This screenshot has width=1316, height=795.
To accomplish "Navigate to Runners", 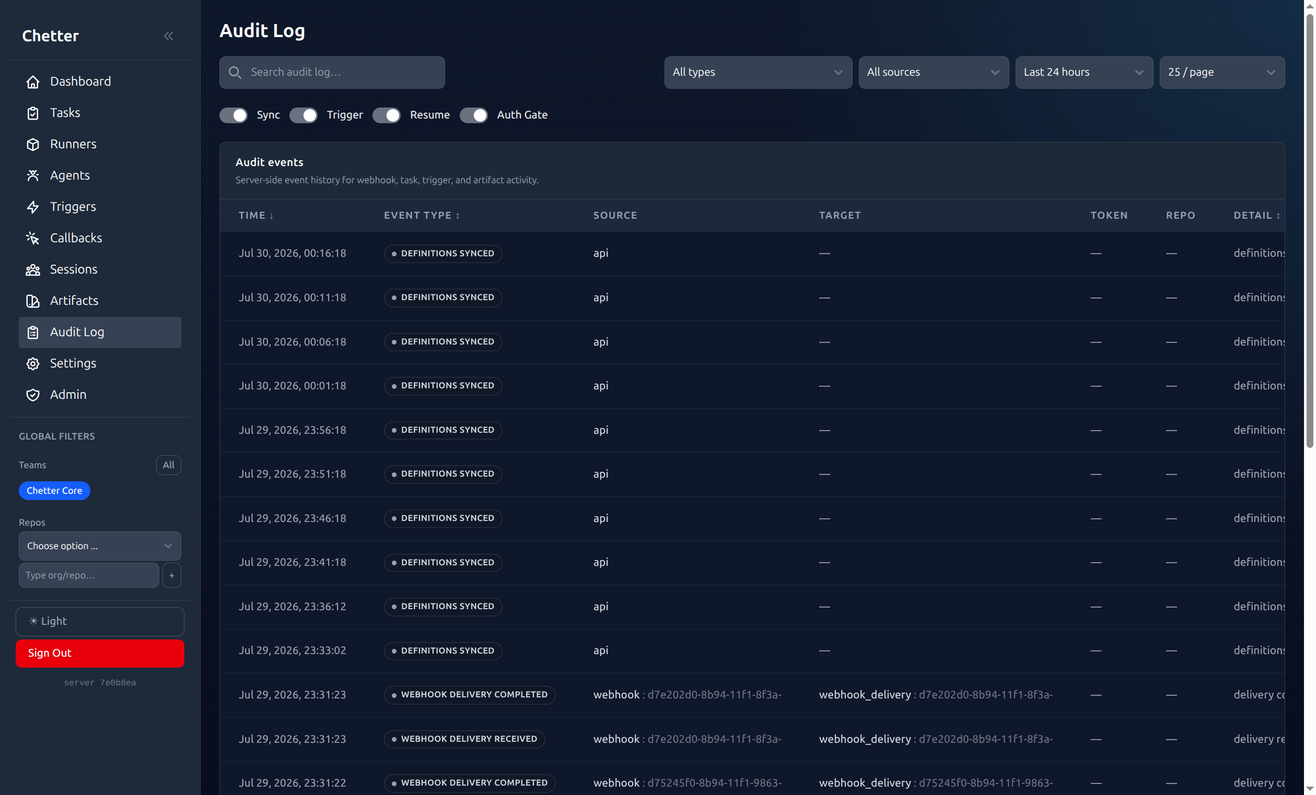I will click(100, 144).
